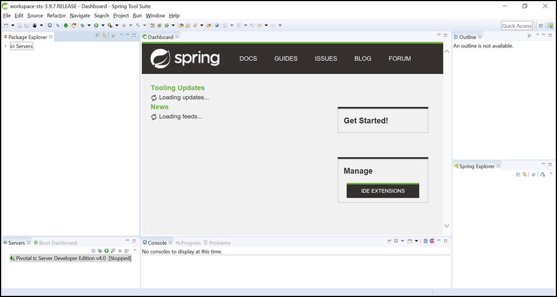Switch to the Spring Explorer tab
The height and width of the screenshot is (297, 557).
click(x=477, y=166)
